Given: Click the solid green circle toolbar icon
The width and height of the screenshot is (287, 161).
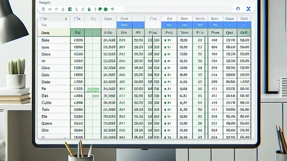Looking at the screenshot, I should 106,9.
